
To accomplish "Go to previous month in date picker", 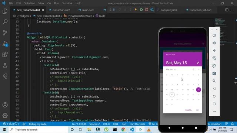I will coord(193,69).
